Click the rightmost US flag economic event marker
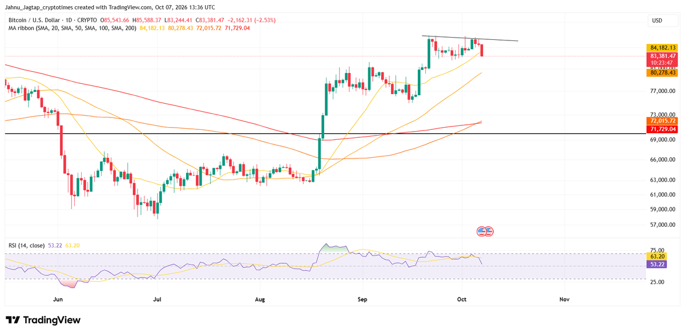 coord(489,231)
